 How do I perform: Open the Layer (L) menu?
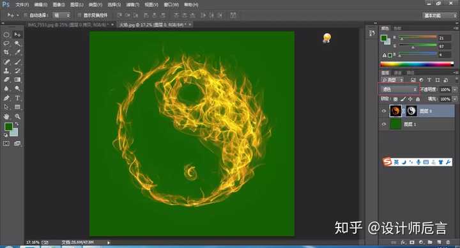click(x=77, y=4)
